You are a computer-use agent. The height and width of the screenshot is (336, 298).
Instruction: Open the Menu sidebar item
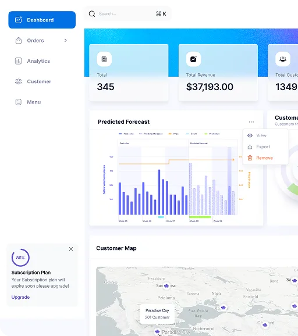pos(42,102)
